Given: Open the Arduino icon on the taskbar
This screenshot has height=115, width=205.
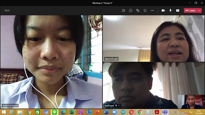Looking at the screenshot, I should click(123, 112).
